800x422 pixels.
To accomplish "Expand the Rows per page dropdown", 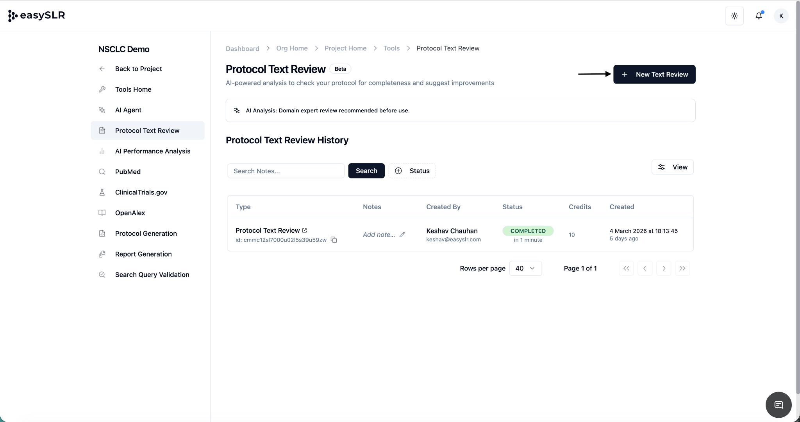I will pyautogui.click(x=525, y=268).
